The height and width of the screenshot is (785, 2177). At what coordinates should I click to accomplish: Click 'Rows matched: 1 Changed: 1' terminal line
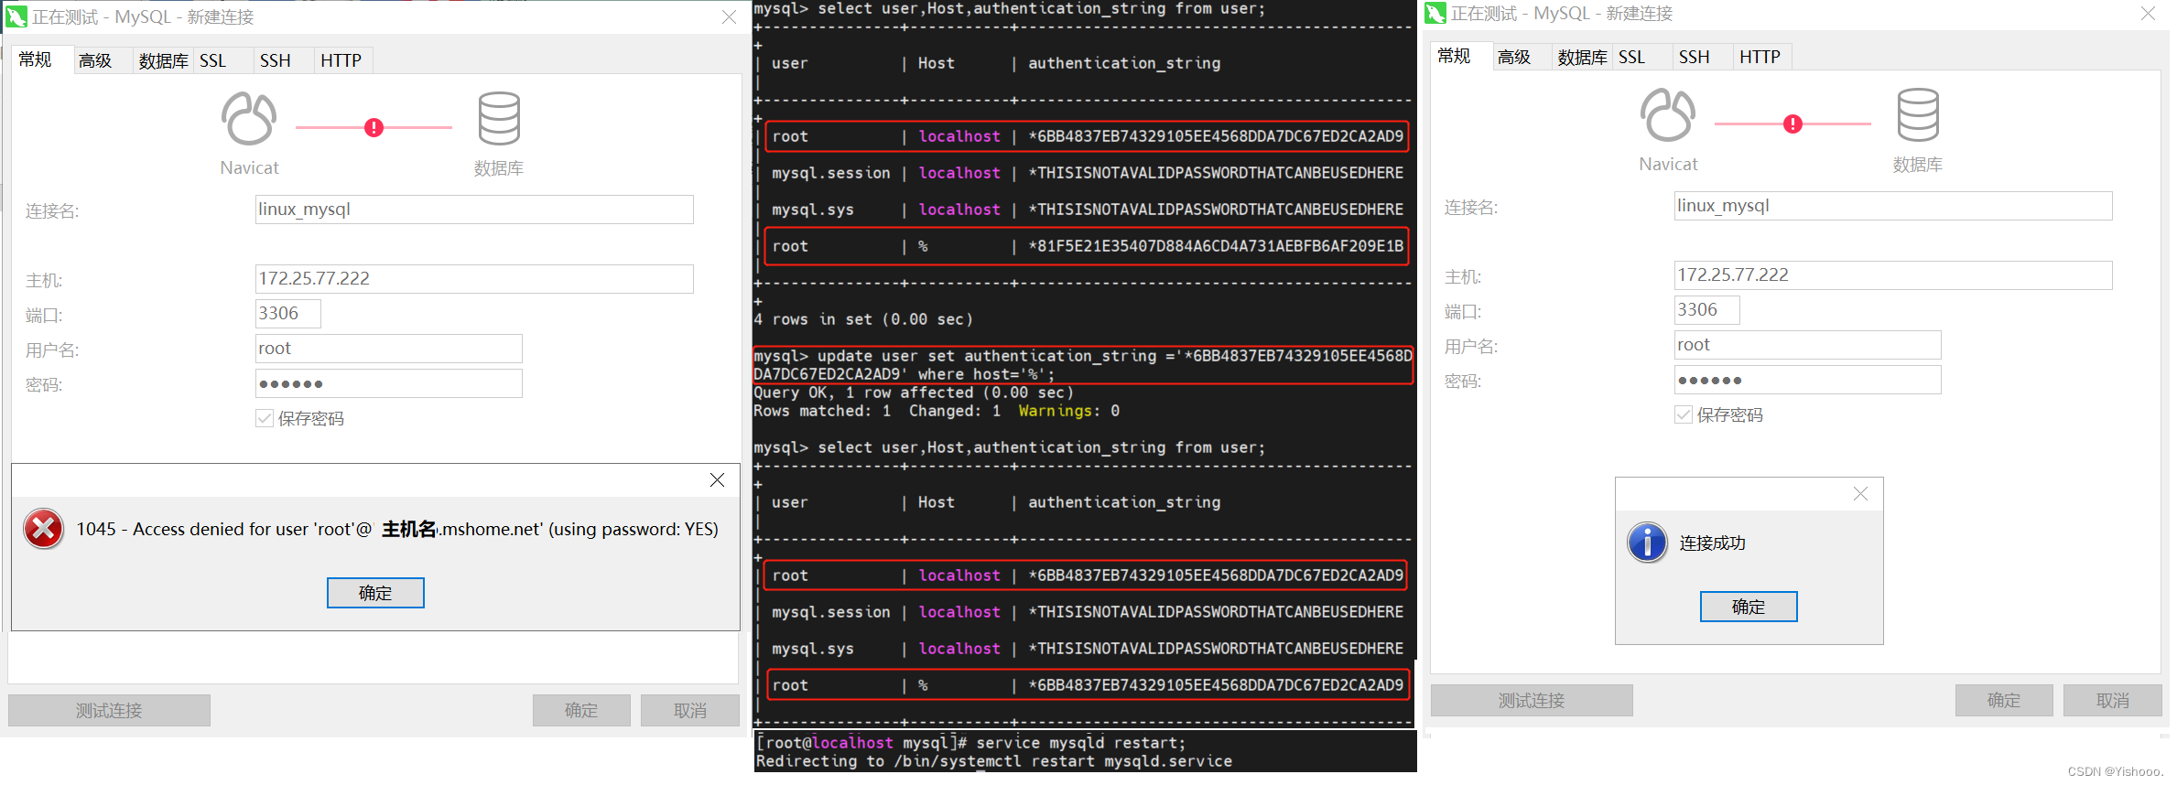(x=937, y=411)
